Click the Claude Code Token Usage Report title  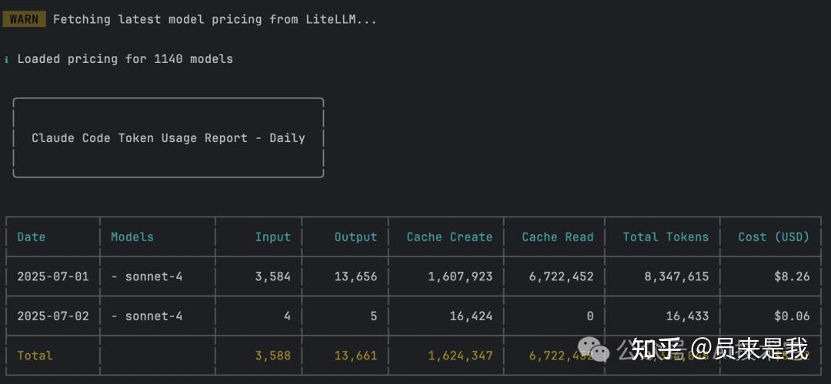tap(168, 138)
